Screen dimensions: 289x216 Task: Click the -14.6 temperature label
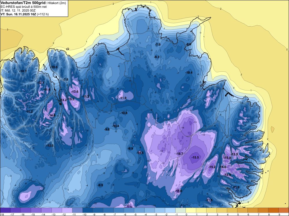coord(52,116)
